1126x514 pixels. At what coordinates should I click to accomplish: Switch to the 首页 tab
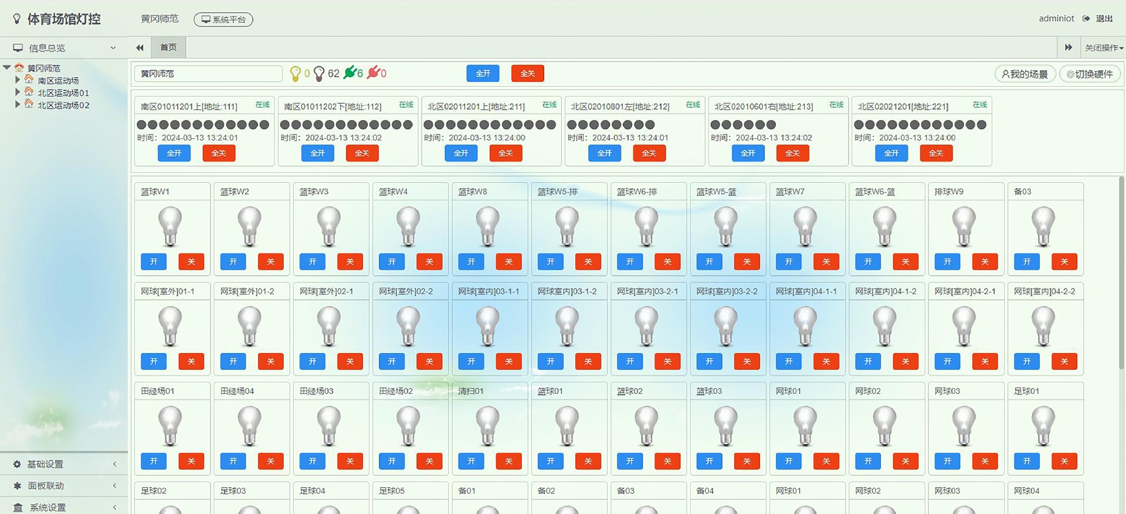168,47
